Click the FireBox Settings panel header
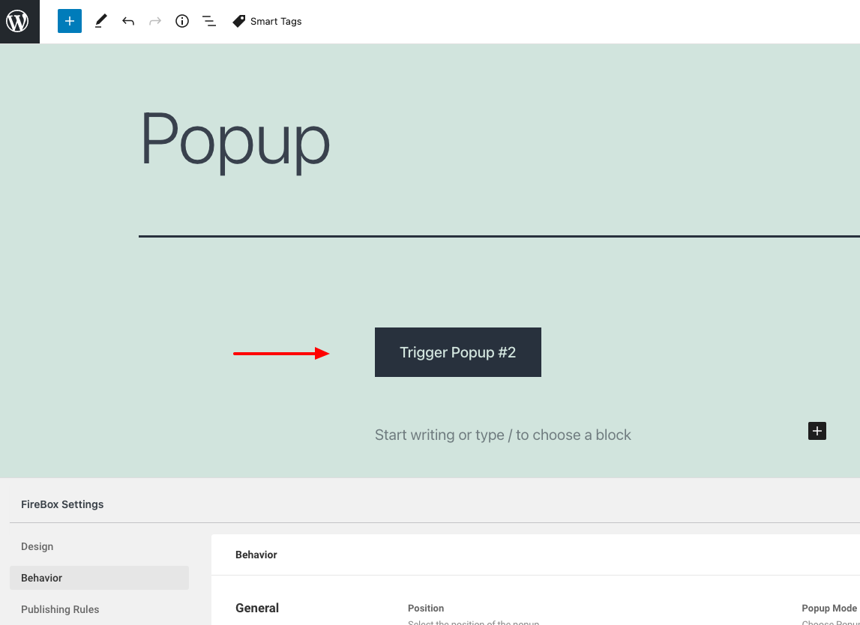This screenshot has height=625, width=860. click(x=62, y=504)
